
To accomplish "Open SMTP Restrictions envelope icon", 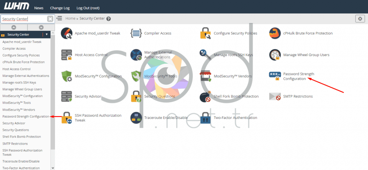I will (x=275, y=97).
